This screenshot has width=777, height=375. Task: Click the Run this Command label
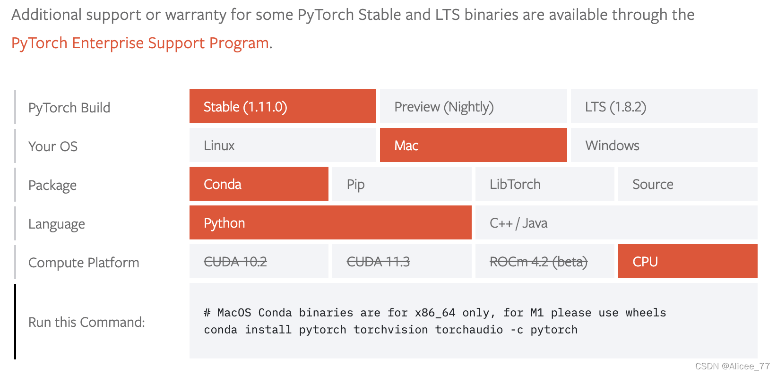(86, 322)
